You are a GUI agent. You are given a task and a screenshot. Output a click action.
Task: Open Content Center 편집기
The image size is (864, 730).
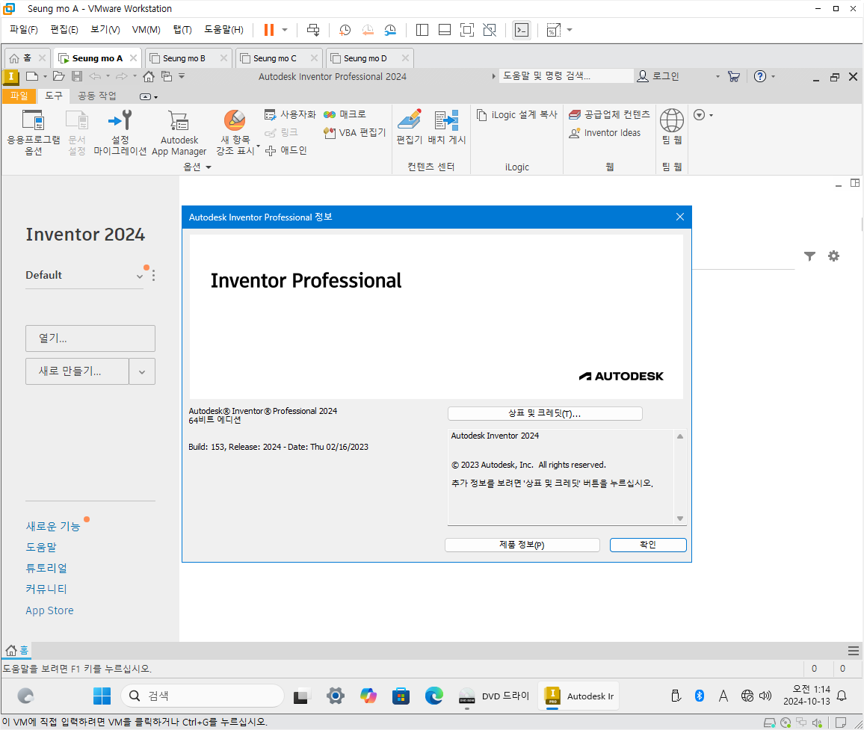click(x=410, y=127)
